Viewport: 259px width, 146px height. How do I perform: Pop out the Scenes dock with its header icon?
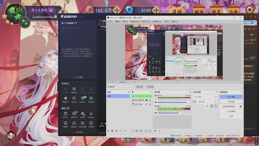coord(129,92)
